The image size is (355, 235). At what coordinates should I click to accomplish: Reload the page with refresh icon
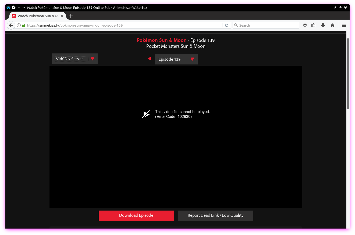click(227, 25)
